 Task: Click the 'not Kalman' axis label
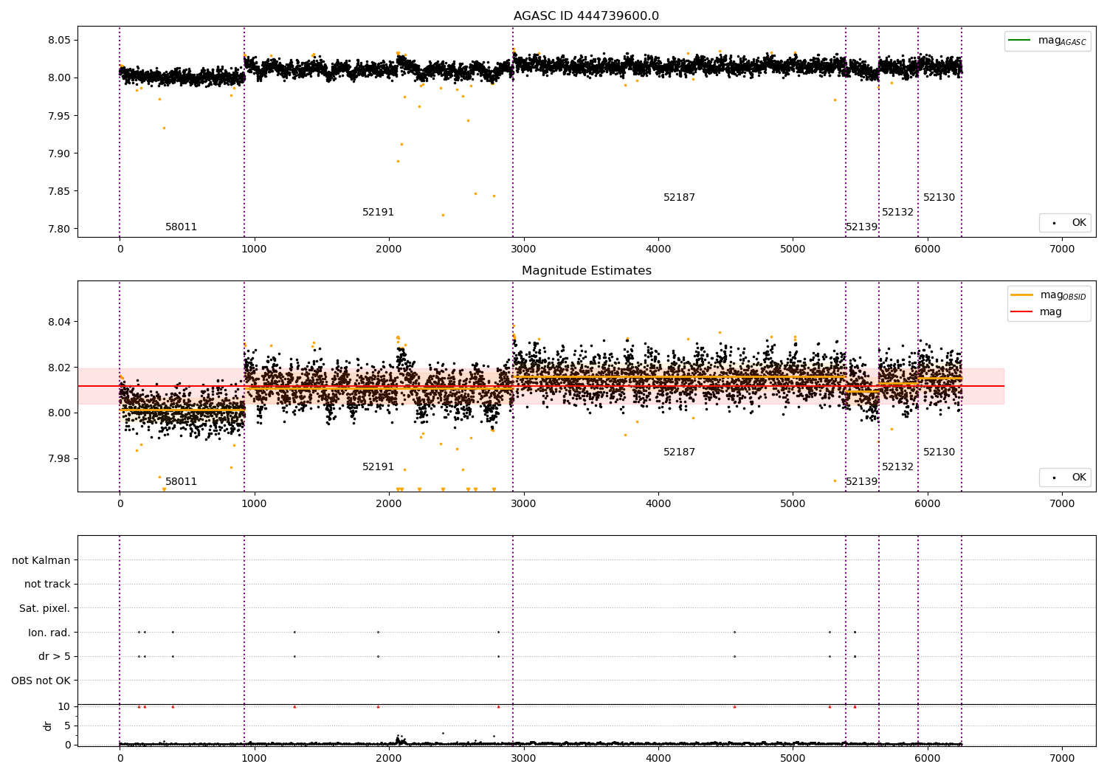tap(41, 560)
